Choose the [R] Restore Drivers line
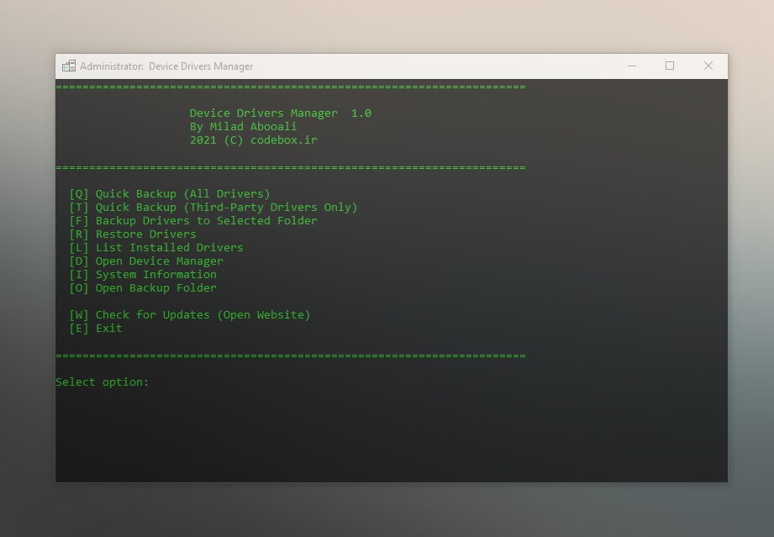774x537 pixels. pos(132,234)
